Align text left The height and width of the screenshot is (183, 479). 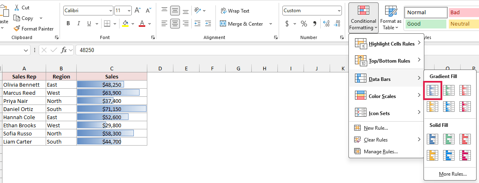click(x=164, y=24)
